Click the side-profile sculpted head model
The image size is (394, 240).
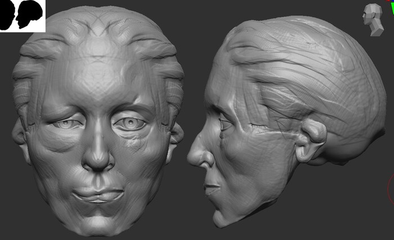click(x=286, y=121)
